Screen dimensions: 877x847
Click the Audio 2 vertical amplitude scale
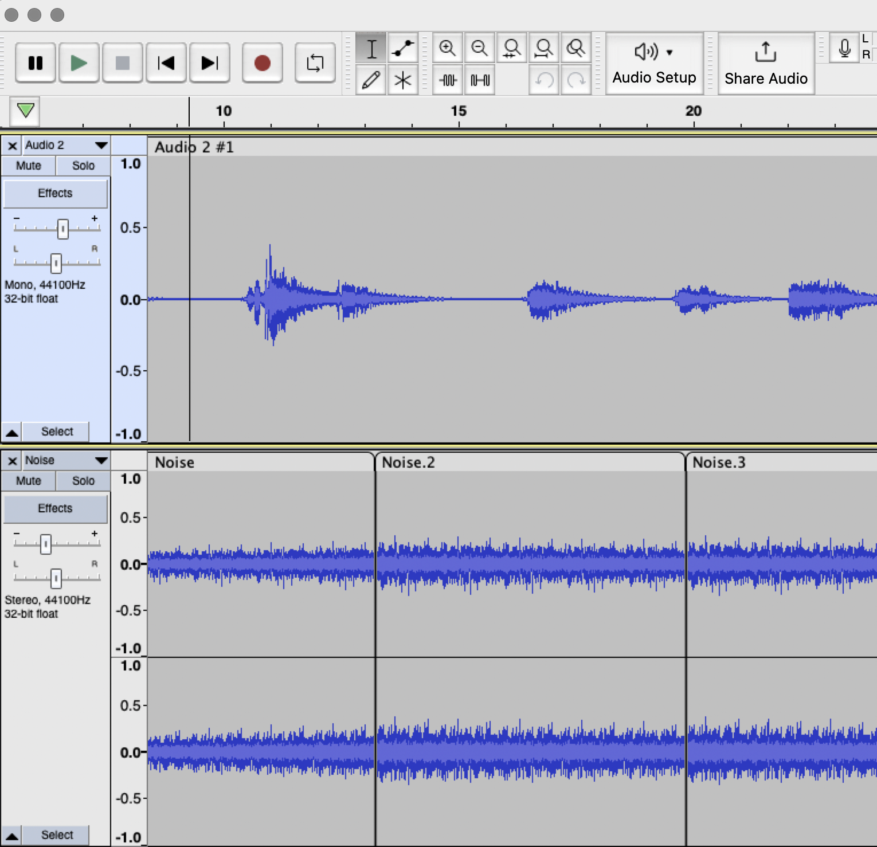[129, 299]
